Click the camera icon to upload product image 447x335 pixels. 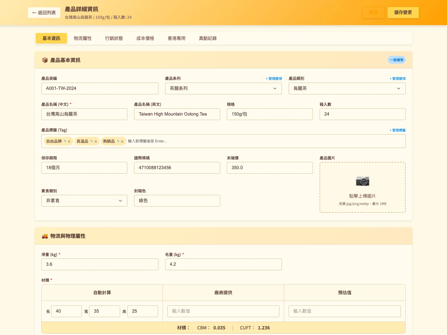coord(363,181)
